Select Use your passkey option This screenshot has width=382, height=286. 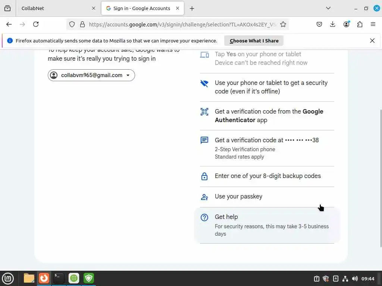[267, 197]
